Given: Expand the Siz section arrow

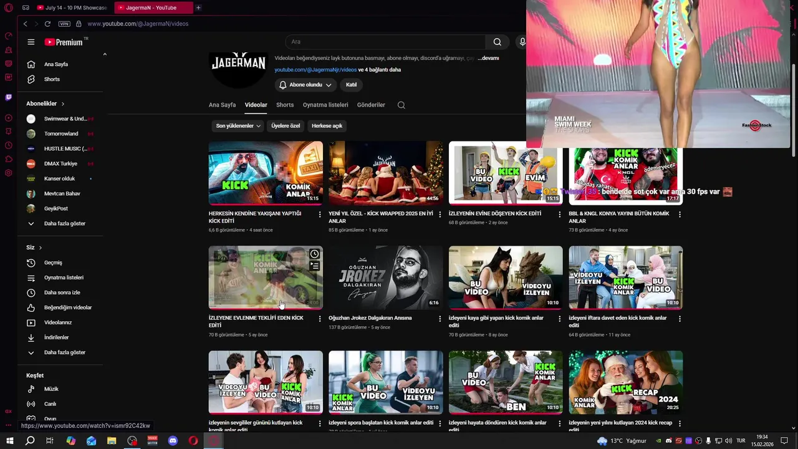Looking at the screenshot, I should pos(41,248).
